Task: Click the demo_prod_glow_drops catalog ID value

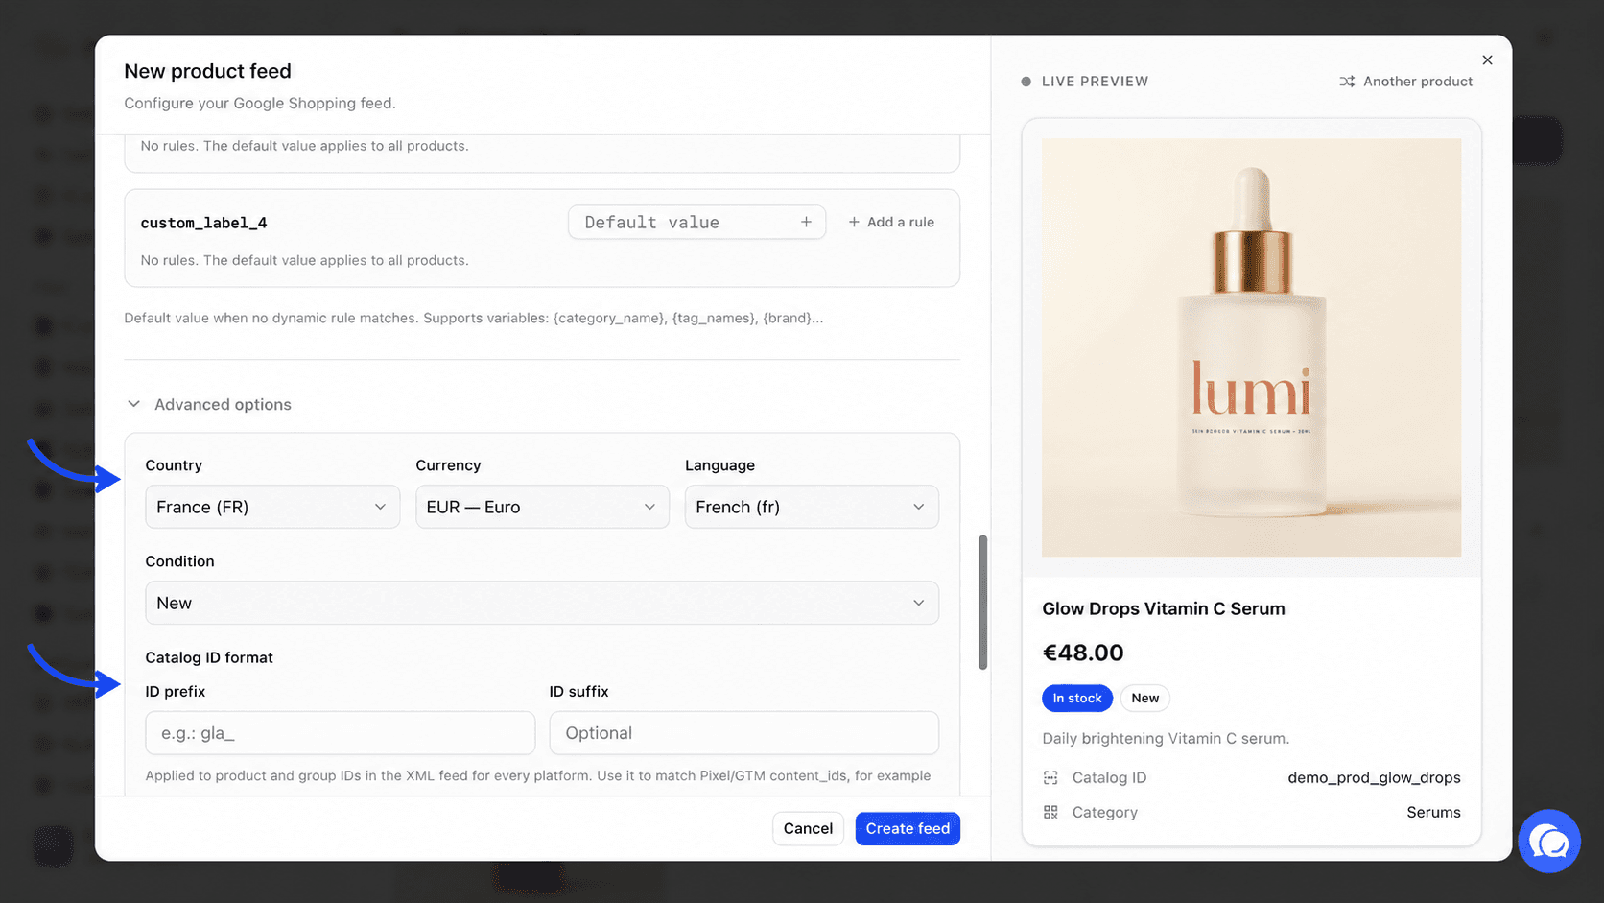Action: 1374,778
